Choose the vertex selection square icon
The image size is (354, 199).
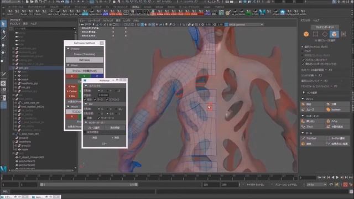coord(315,34)
